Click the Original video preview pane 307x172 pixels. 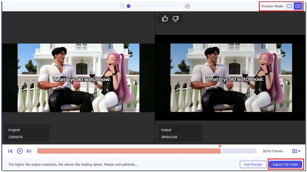click(78, 78)
